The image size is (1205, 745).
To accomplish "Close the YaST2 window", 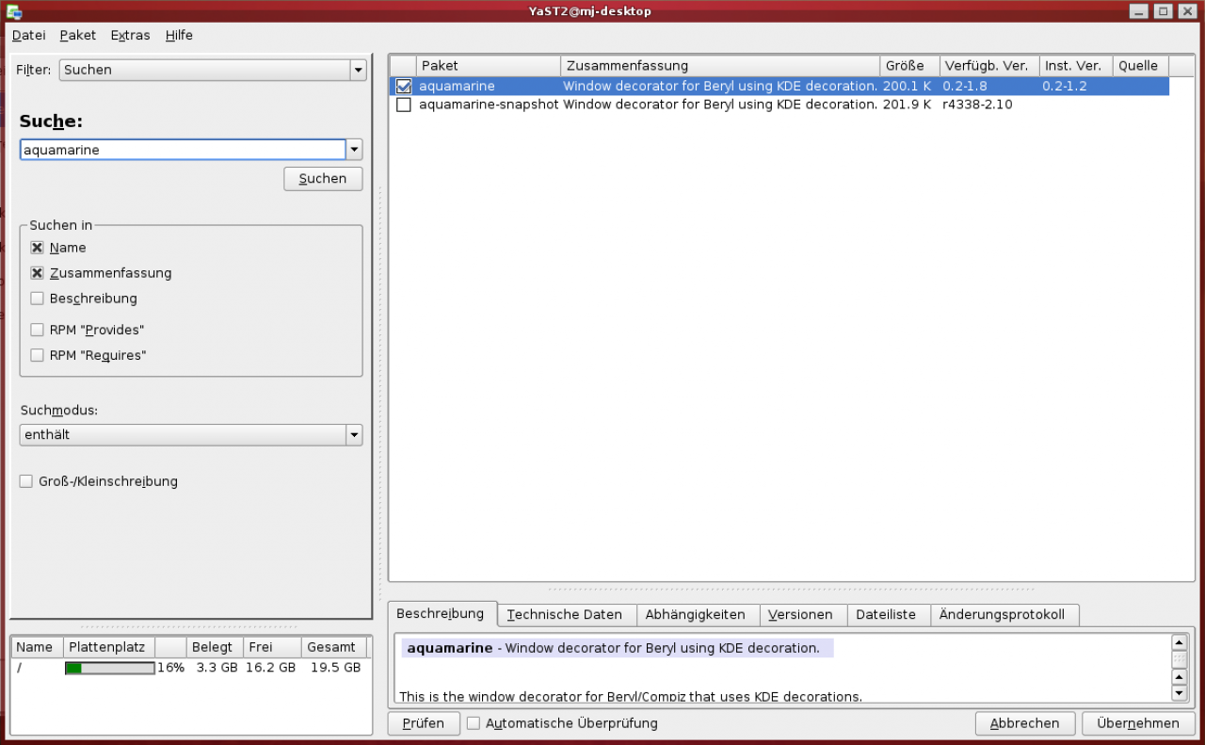I will pyautogui.click(x=1186, y=11).
